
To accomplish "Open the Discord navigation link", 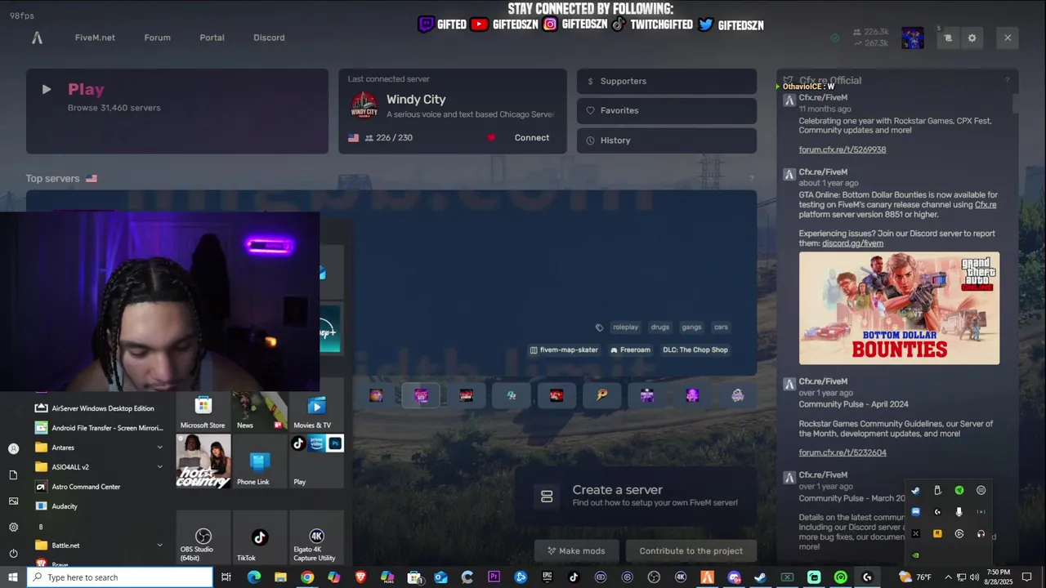I will [269, 38].
